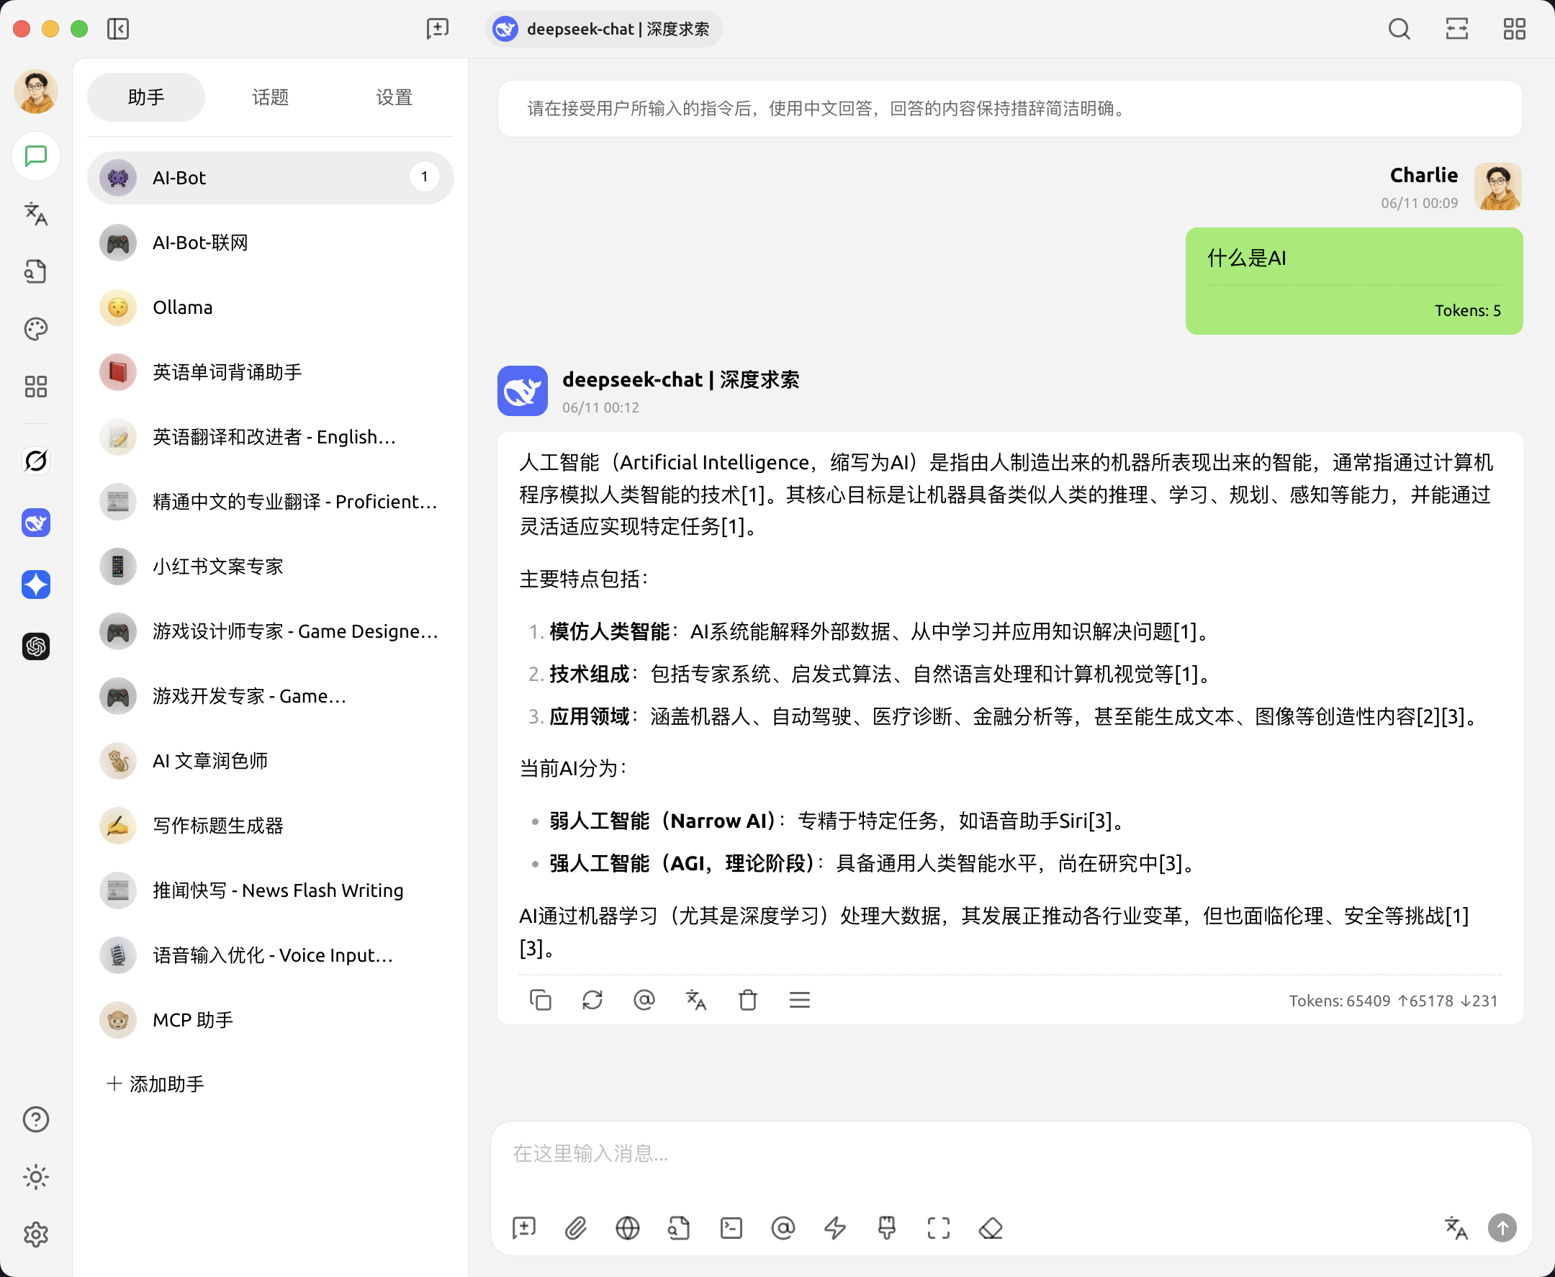This screenshot has height=1277, width=1555.
Task: Open quick phrases lightning icon
Action: 835,1228
